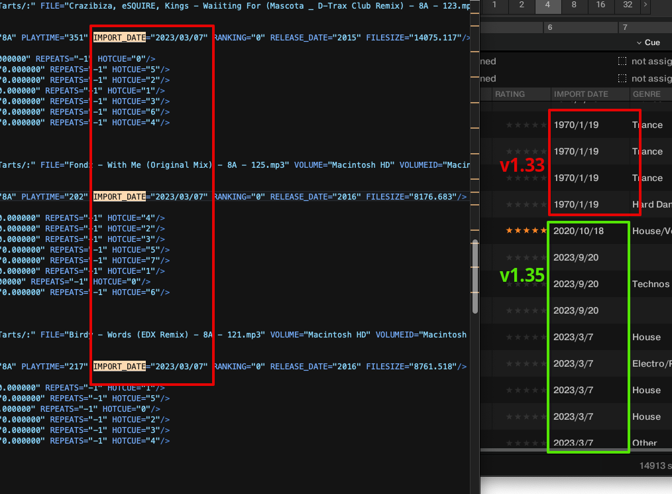The image size is (672, 494).
Task: Click the first highlighted IMPORT_DATE attribute in the XML
Action: pos(119,38)
